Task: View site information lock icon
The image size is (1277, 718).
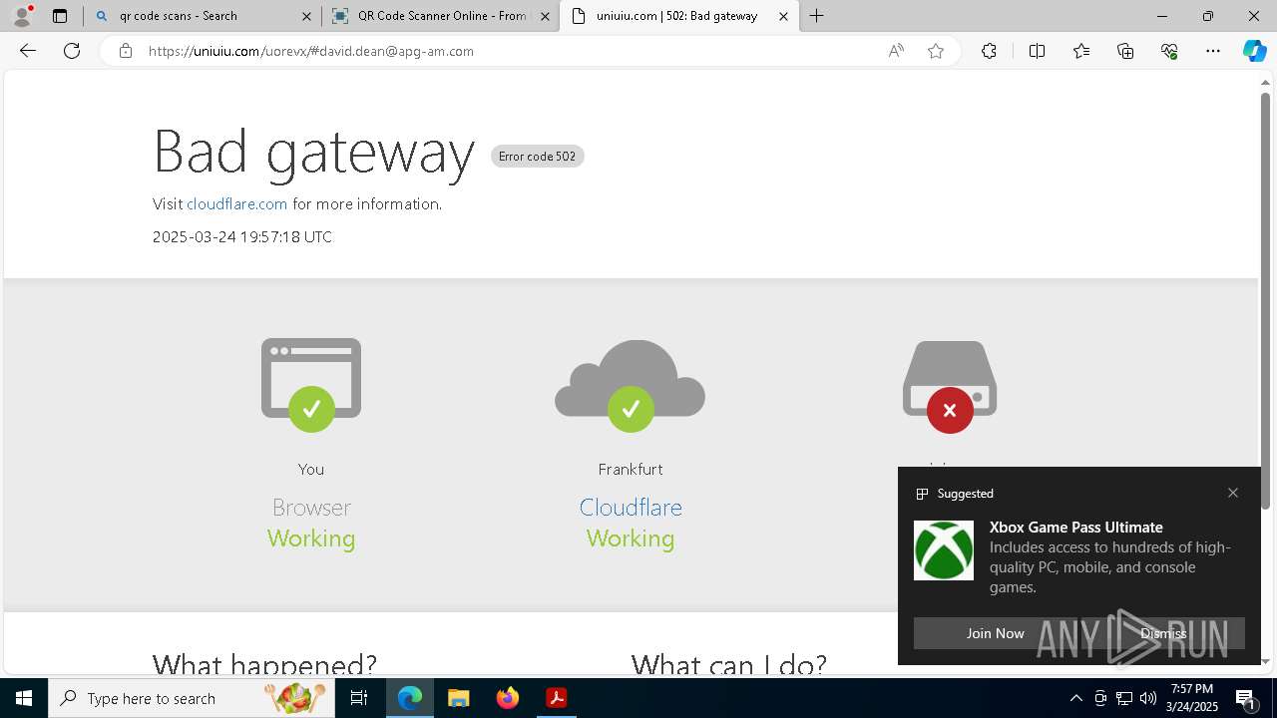Action: click(x=125, y=51)
